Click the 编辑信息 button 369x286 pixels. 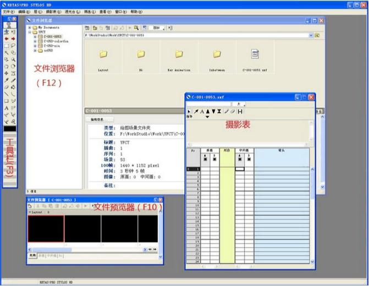(x=98, y=119)
